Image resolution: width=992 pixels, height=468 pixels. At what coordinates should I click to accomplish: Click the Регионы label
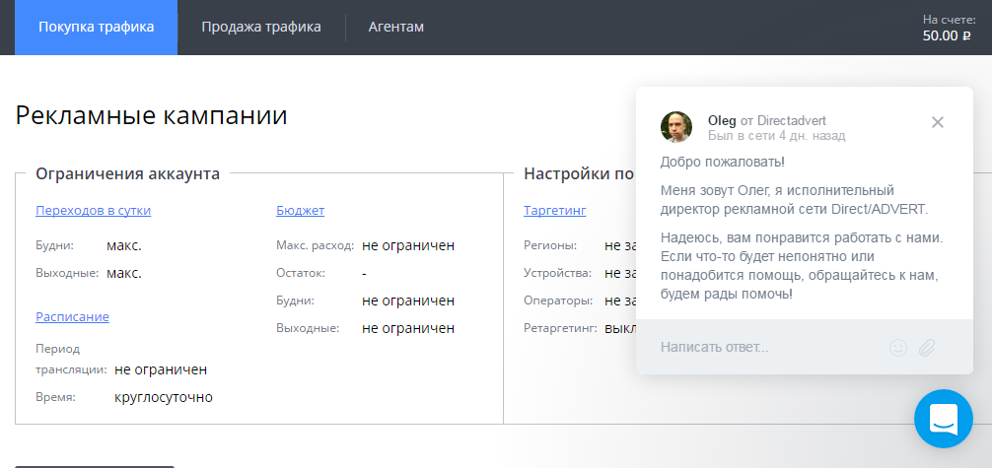click(x=550, y=245)
